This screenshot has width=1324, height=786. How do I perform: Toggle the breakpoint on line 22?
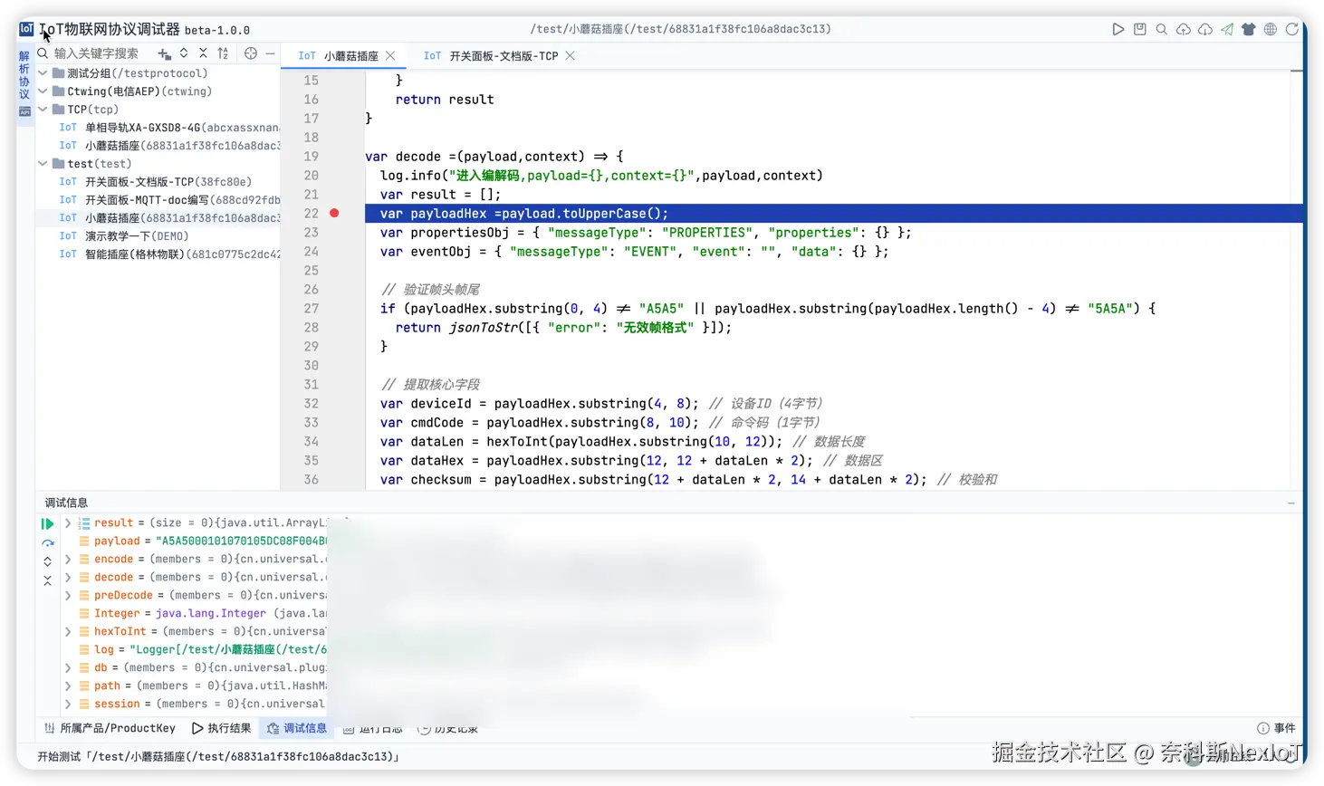tap(334, 214)
